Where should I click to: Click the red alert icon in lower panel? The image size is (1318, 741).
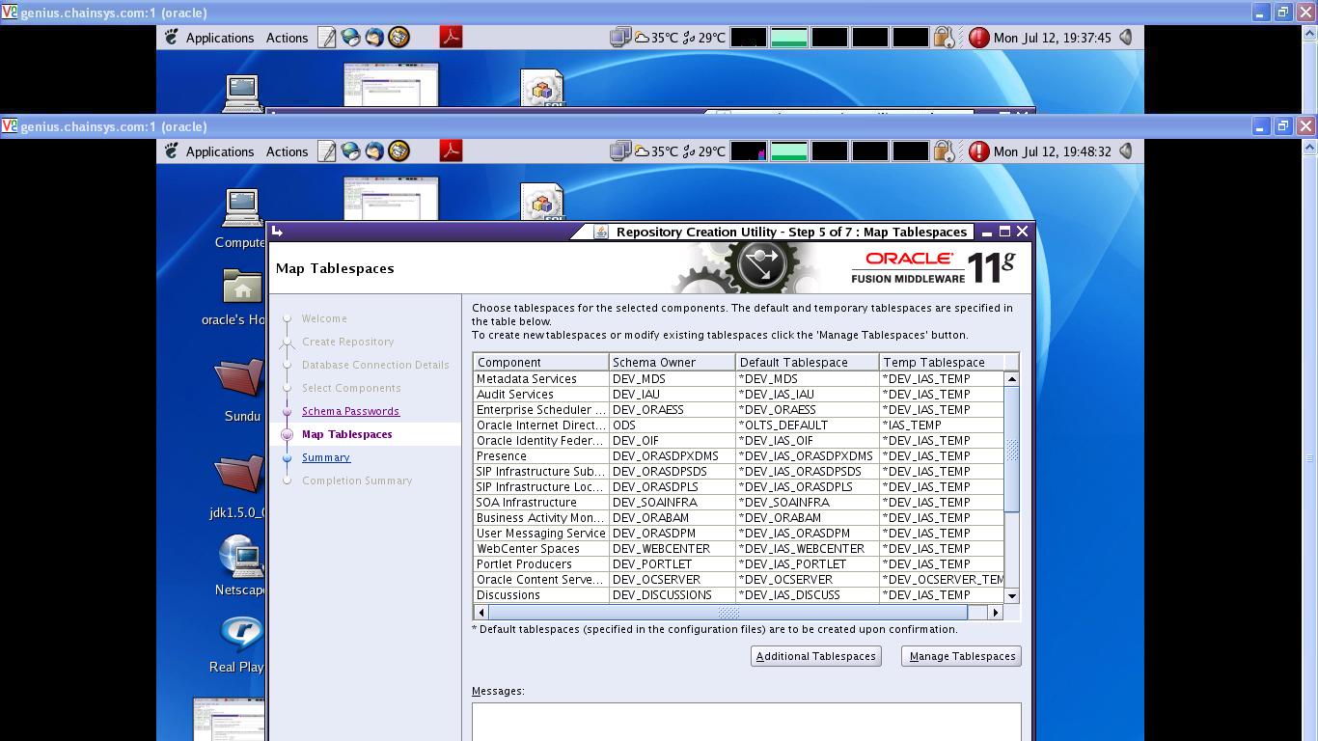point(978,151)
